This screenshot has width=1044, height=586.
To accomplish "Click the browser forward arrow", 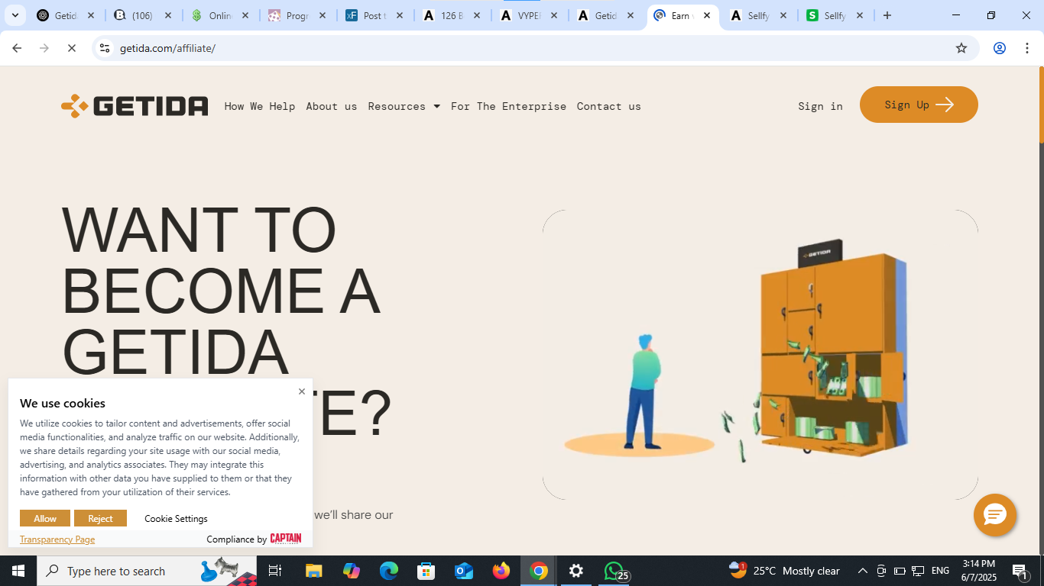I will click(x=44, y=48).
